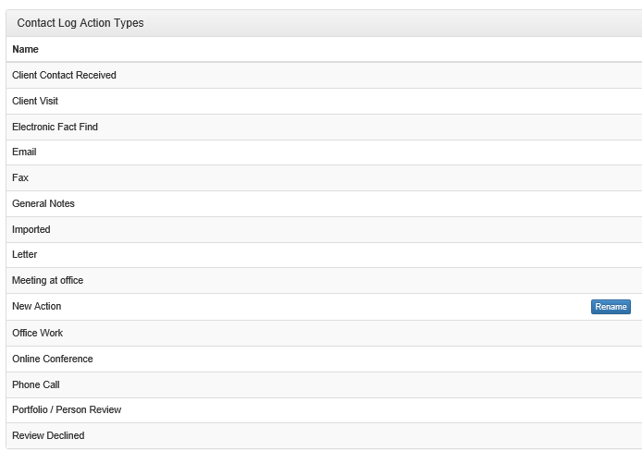
Task: Click empty space in the Letter row
Action: [x=327, y=255]
